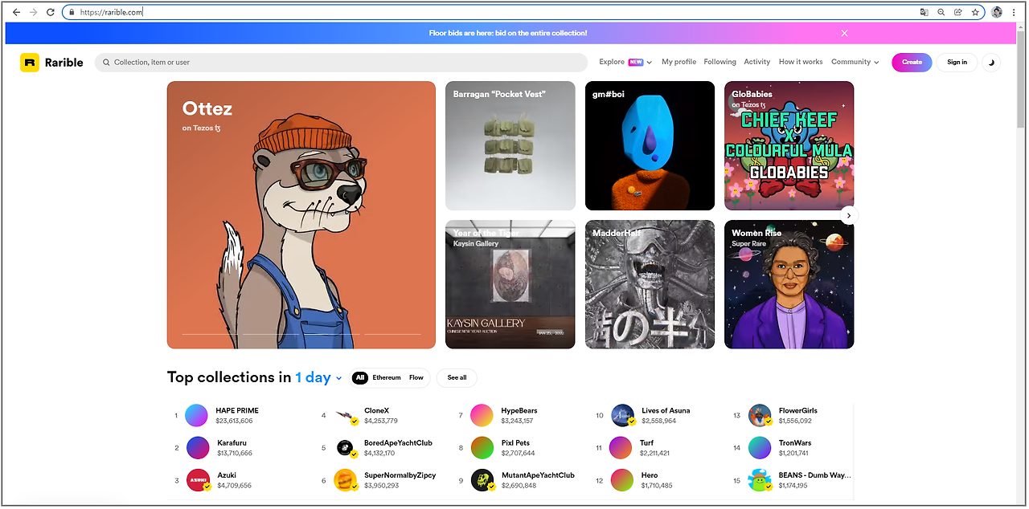Click the Create button
The image size is (1029, 509).
point(912,62)
